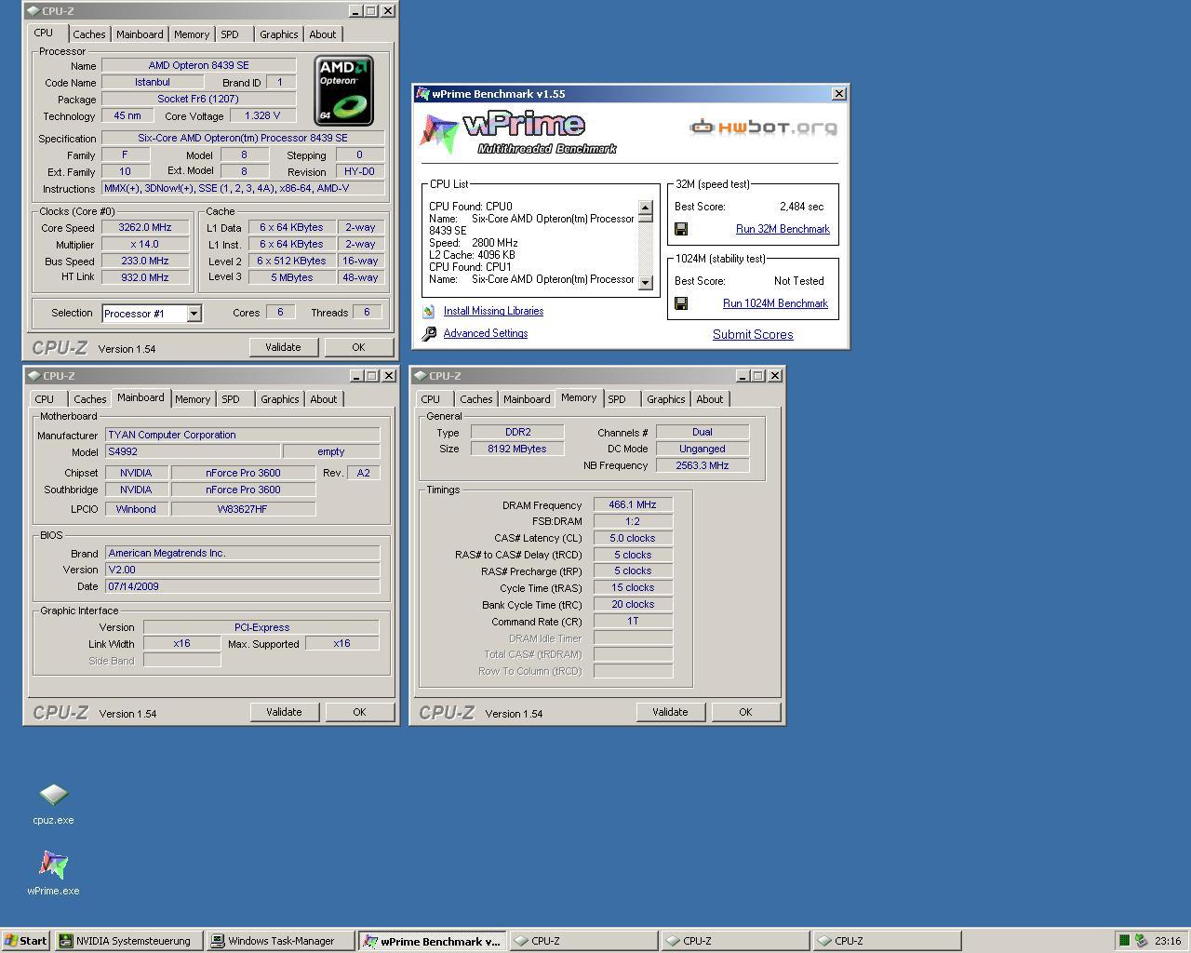This screenshot has width=1191, height=953.
Task: Click the save icon beside Run 1024M Benchmark
Action: point(681,303)
